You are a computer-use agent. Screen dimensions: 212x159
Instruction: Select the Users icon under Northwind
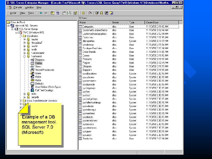(x=33, y=73)
